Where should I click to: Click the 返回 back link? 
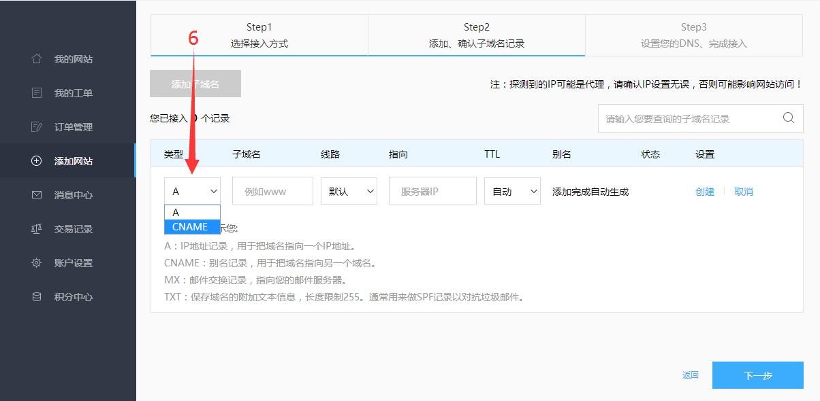tap(689, 374)
